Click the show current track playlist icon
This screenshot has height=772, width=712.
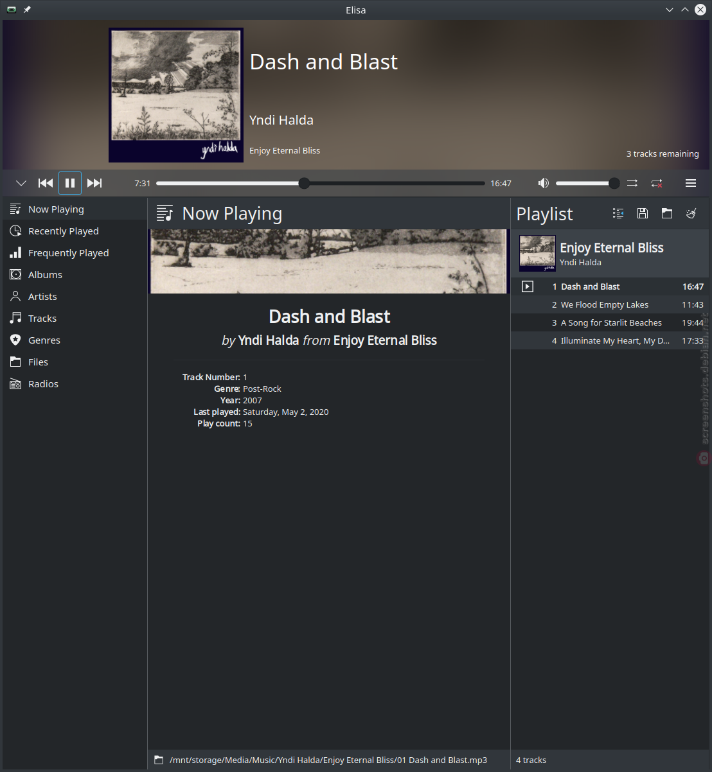click(618, 213)
